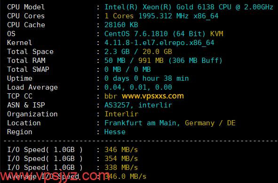
Task: Select the CPU Model value text
Action: tap(189, 7)
